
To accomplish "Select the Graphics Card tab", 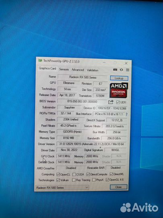I will point(47,68).
